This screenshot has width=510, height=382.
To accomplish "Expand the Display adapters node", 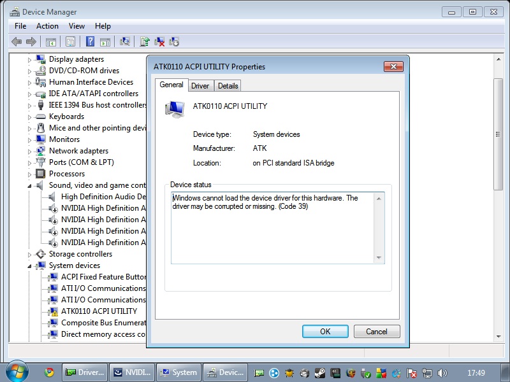I will click(29, 60).
